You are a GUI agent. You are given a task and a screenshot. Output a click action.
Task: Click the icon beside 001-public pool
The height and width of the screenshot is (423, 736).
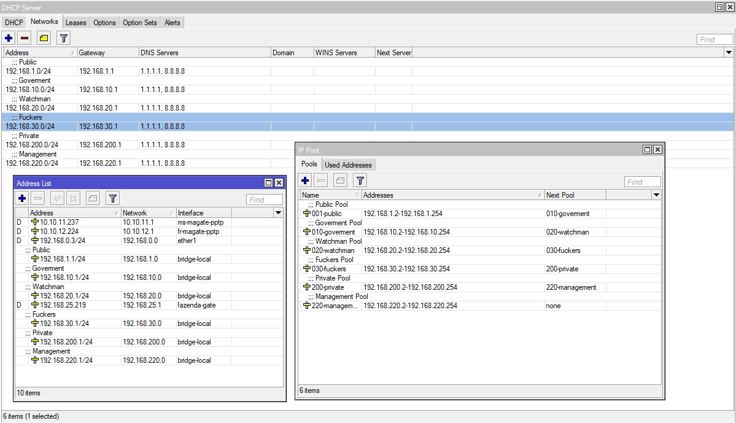[x=307, y=214]
